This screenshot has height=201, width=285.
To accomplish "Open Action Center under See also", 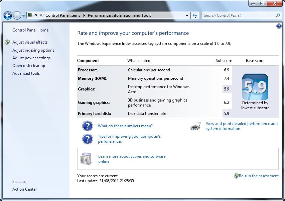I will [24, 189].
